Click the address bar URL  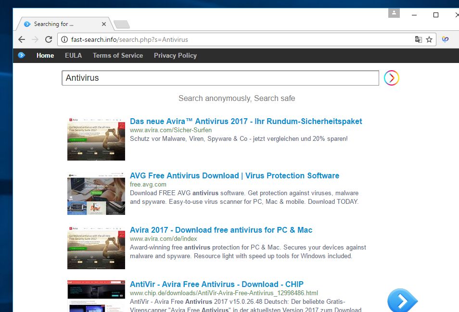[129, 39]
